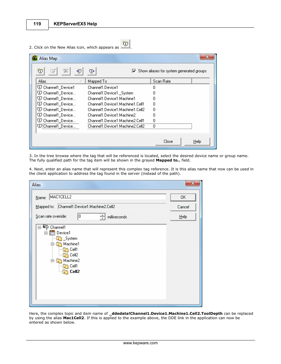Click the Machine1 folder icon in the tree
The image size is (281, 364).
point(59,244)
